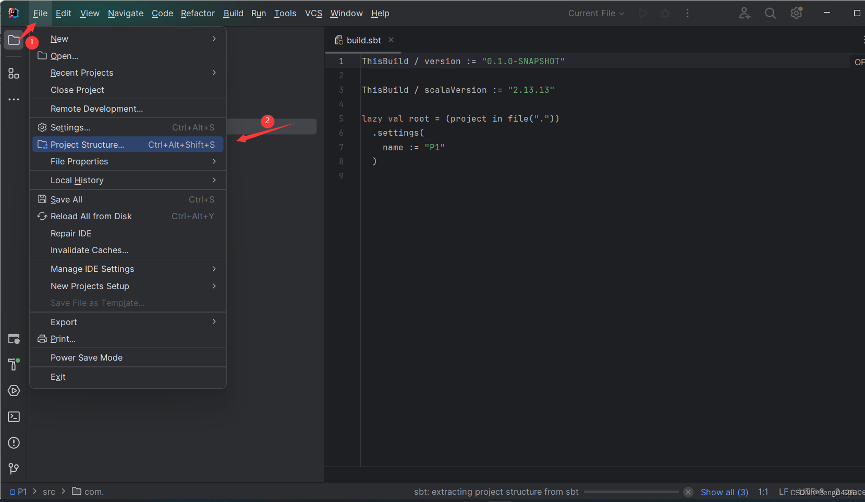Expand the File Properties submenu
The image size is (865, 502).
(x=128, y=161)
